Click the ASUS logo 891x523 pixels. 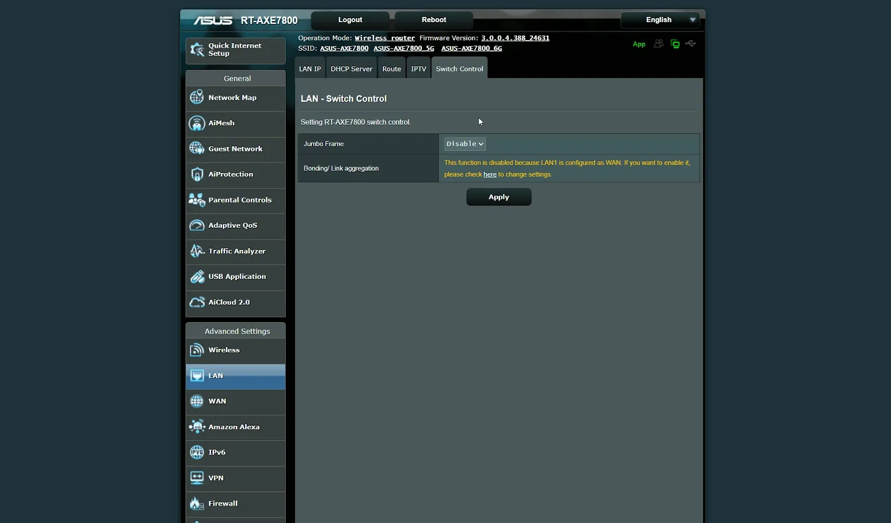click(213, 20)
